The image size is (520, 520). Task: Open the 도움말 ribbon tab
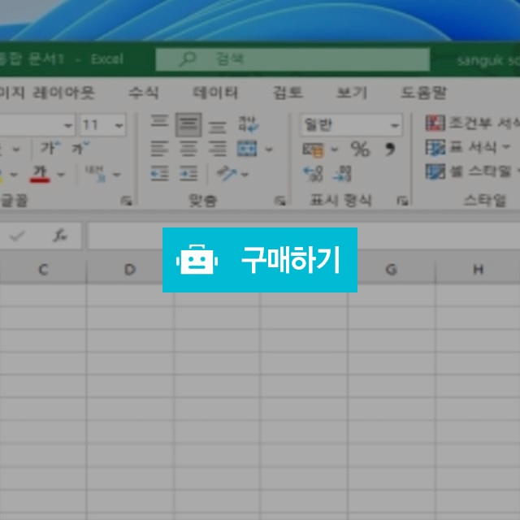[424, 93]
